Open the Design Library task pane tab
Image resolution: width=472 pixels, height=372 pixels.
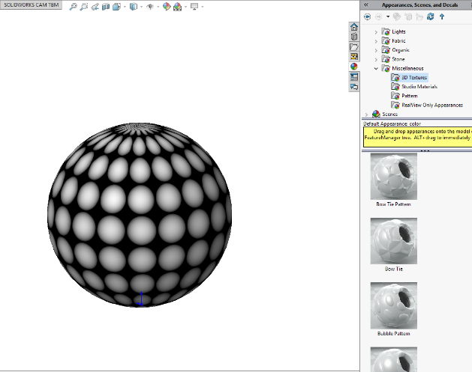354,37
